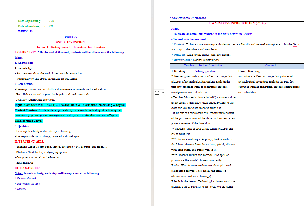Click "Teacher's Student's activities" column header
Viewport: 304px width, 206px height.
(x=203, y=66)
